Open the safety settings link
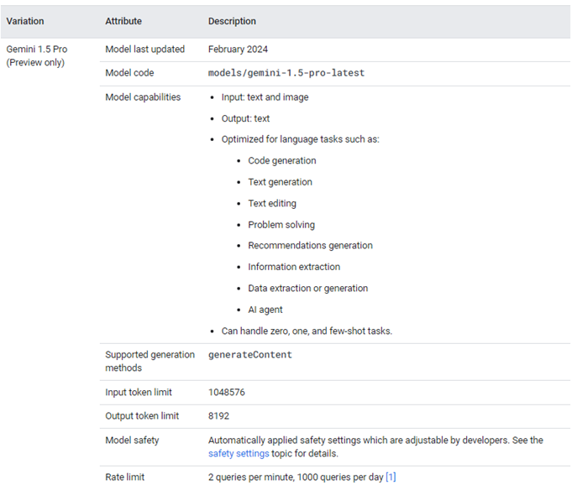Viewport: 572px width, 490px height. [239, 454]
